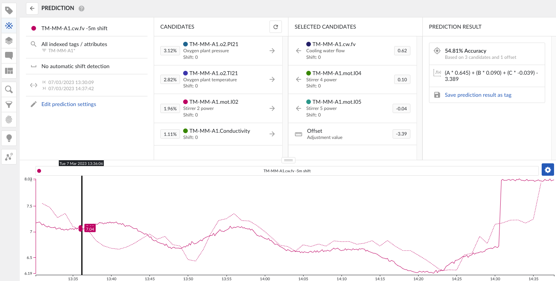The image size is (556, 281).
Task: Open the fingerprint tool in sidebar
Action: tap(9, 120)
